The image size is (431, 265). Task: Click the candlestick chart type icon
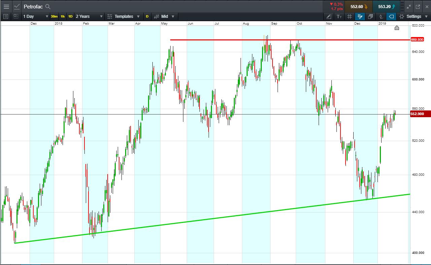(x=156, y=16)
